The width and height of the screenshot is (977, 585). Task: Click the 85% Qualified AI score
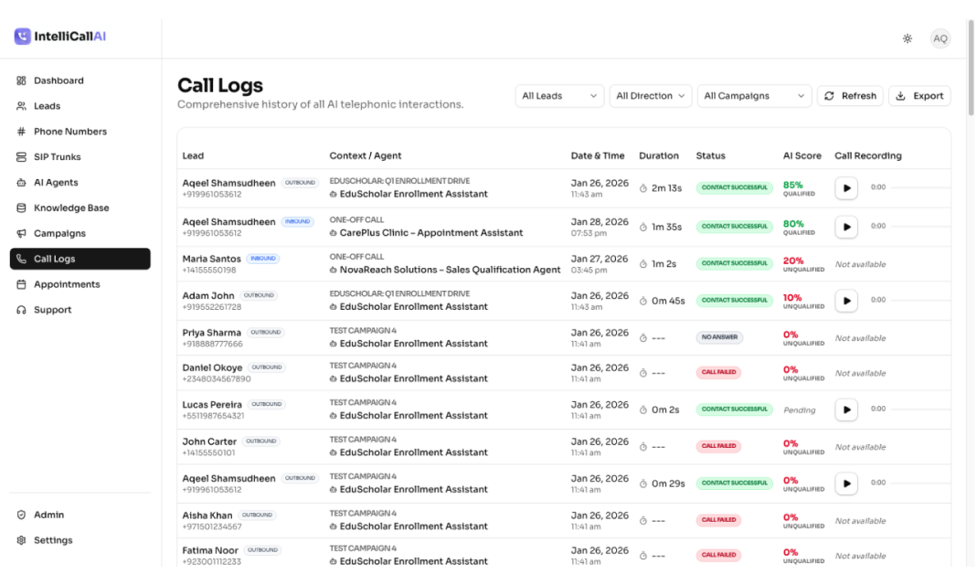[x=799, y=189]
